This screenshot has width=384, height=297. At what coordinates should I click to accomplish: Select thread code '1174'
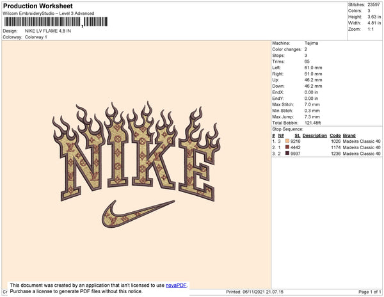tap(336, 147)
